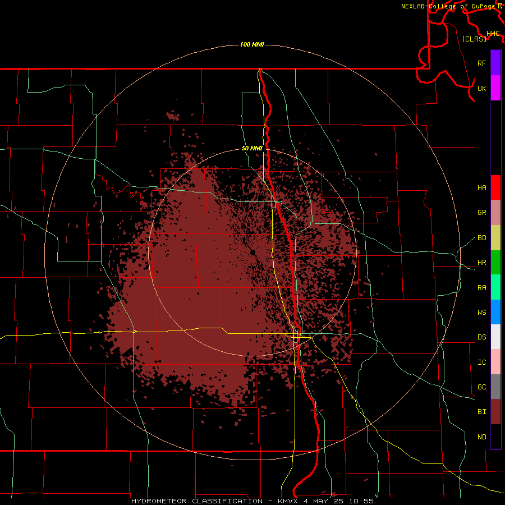Click the [CLAS] units label
This screenshot has height=505, width=505.
point(474,39)
